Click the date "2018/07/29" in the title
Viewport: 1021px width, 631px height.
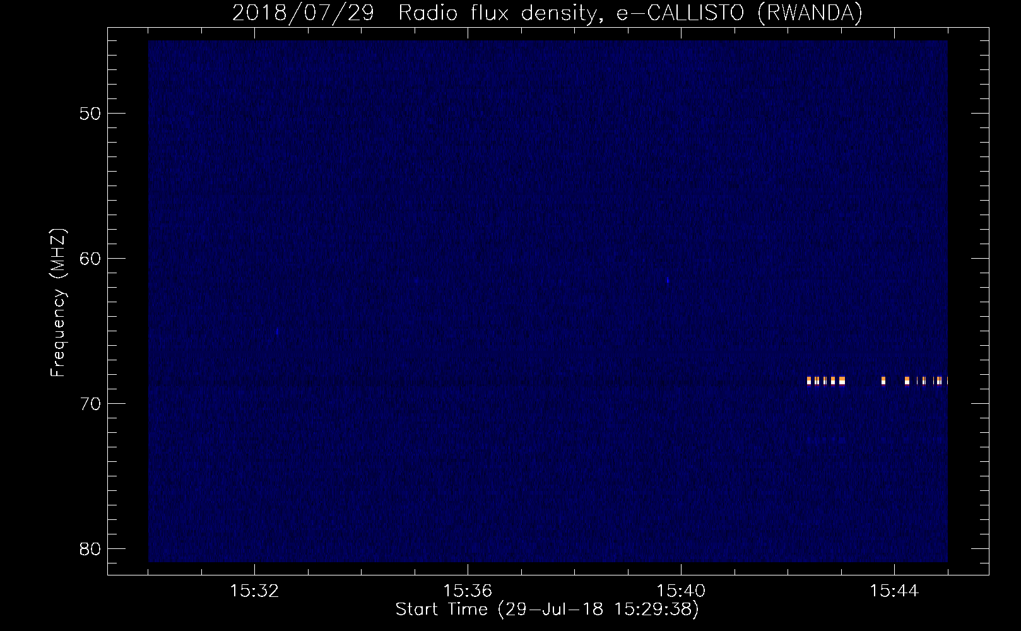pos(304,13)
